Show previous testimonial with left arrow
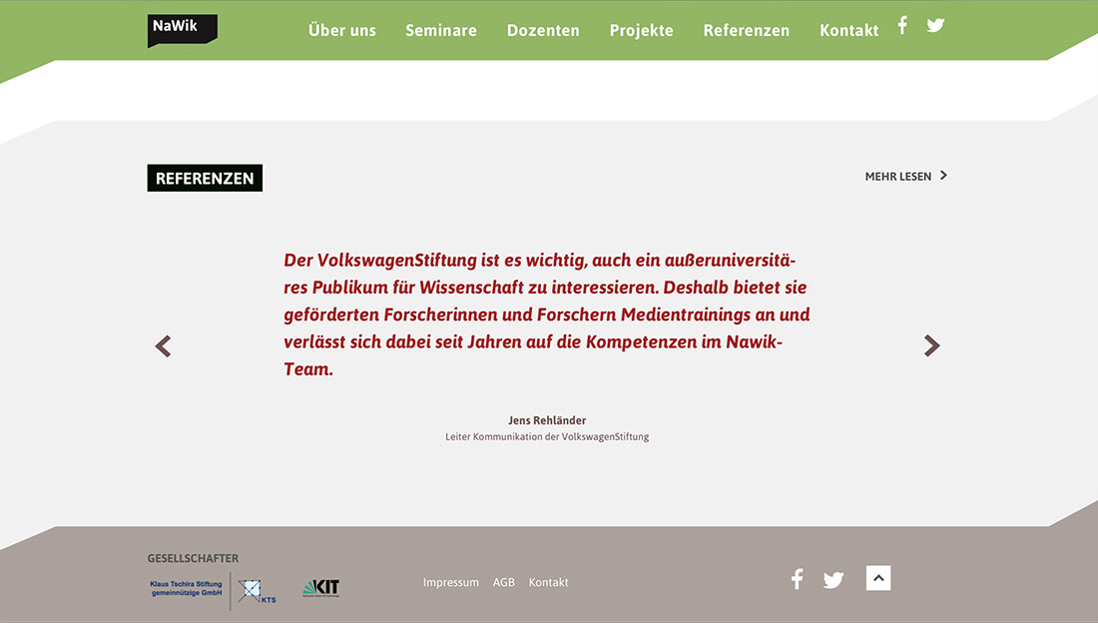1098x623 pixels. coord(164,346)
